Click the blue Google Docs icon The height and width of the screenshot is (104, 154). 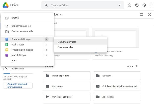coord(7,39)
